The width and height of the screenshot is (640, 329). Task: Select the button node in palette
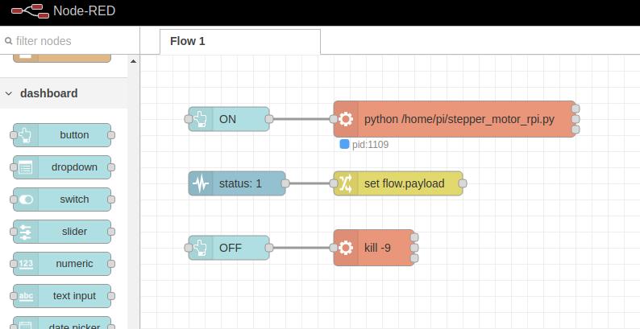click(x=62, y=135)
